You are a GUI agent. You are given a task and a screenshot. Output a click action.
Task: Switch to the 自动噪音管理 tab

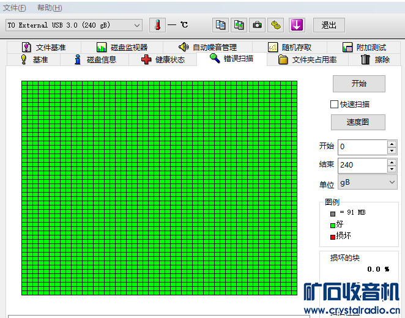207,47
